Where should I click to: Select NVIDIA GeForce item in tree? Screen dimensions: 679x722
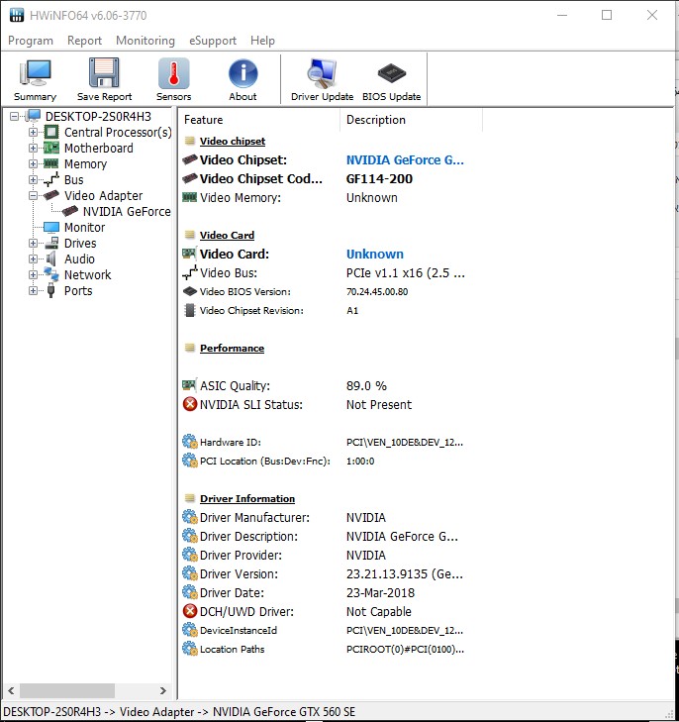pos(127,211)
